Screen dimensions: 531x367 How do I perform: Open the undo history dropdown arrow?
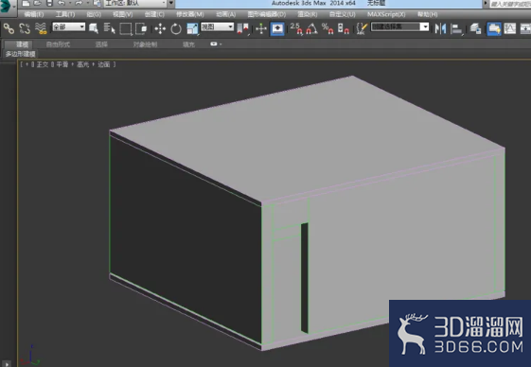70,4
